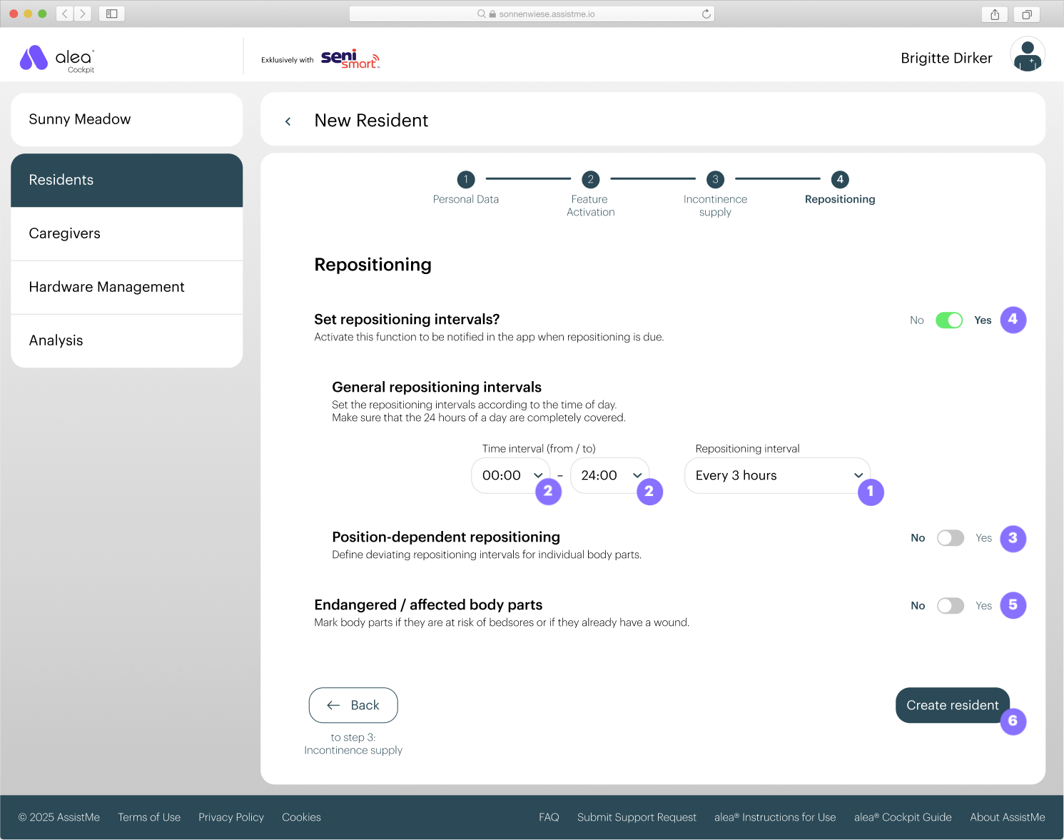Reload the page with the refresh icon
This screenshot has width=1064, height=840.
tap(706, 14)
